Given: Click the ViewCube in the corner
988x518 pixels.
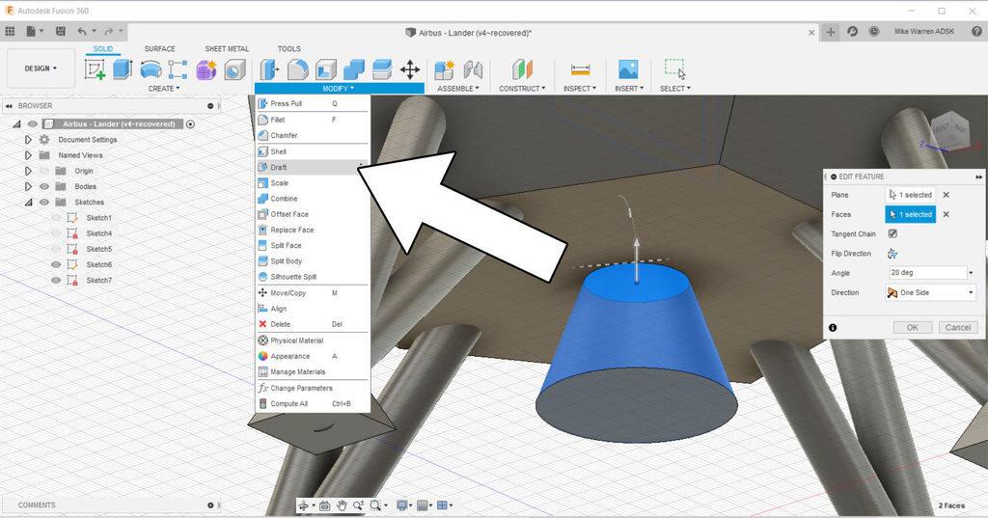Looking at the screenshot, I should click(950, 129).
